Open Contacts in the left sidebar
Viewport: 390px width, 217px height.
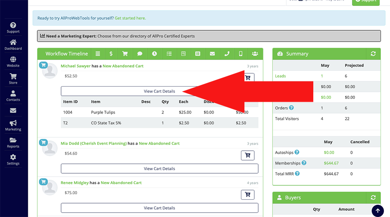pos(13,96)
